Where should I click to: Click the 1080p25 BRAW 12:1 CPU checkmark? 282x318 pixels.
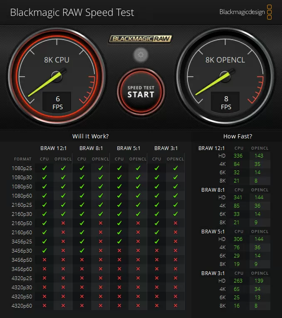pos(45,168)
